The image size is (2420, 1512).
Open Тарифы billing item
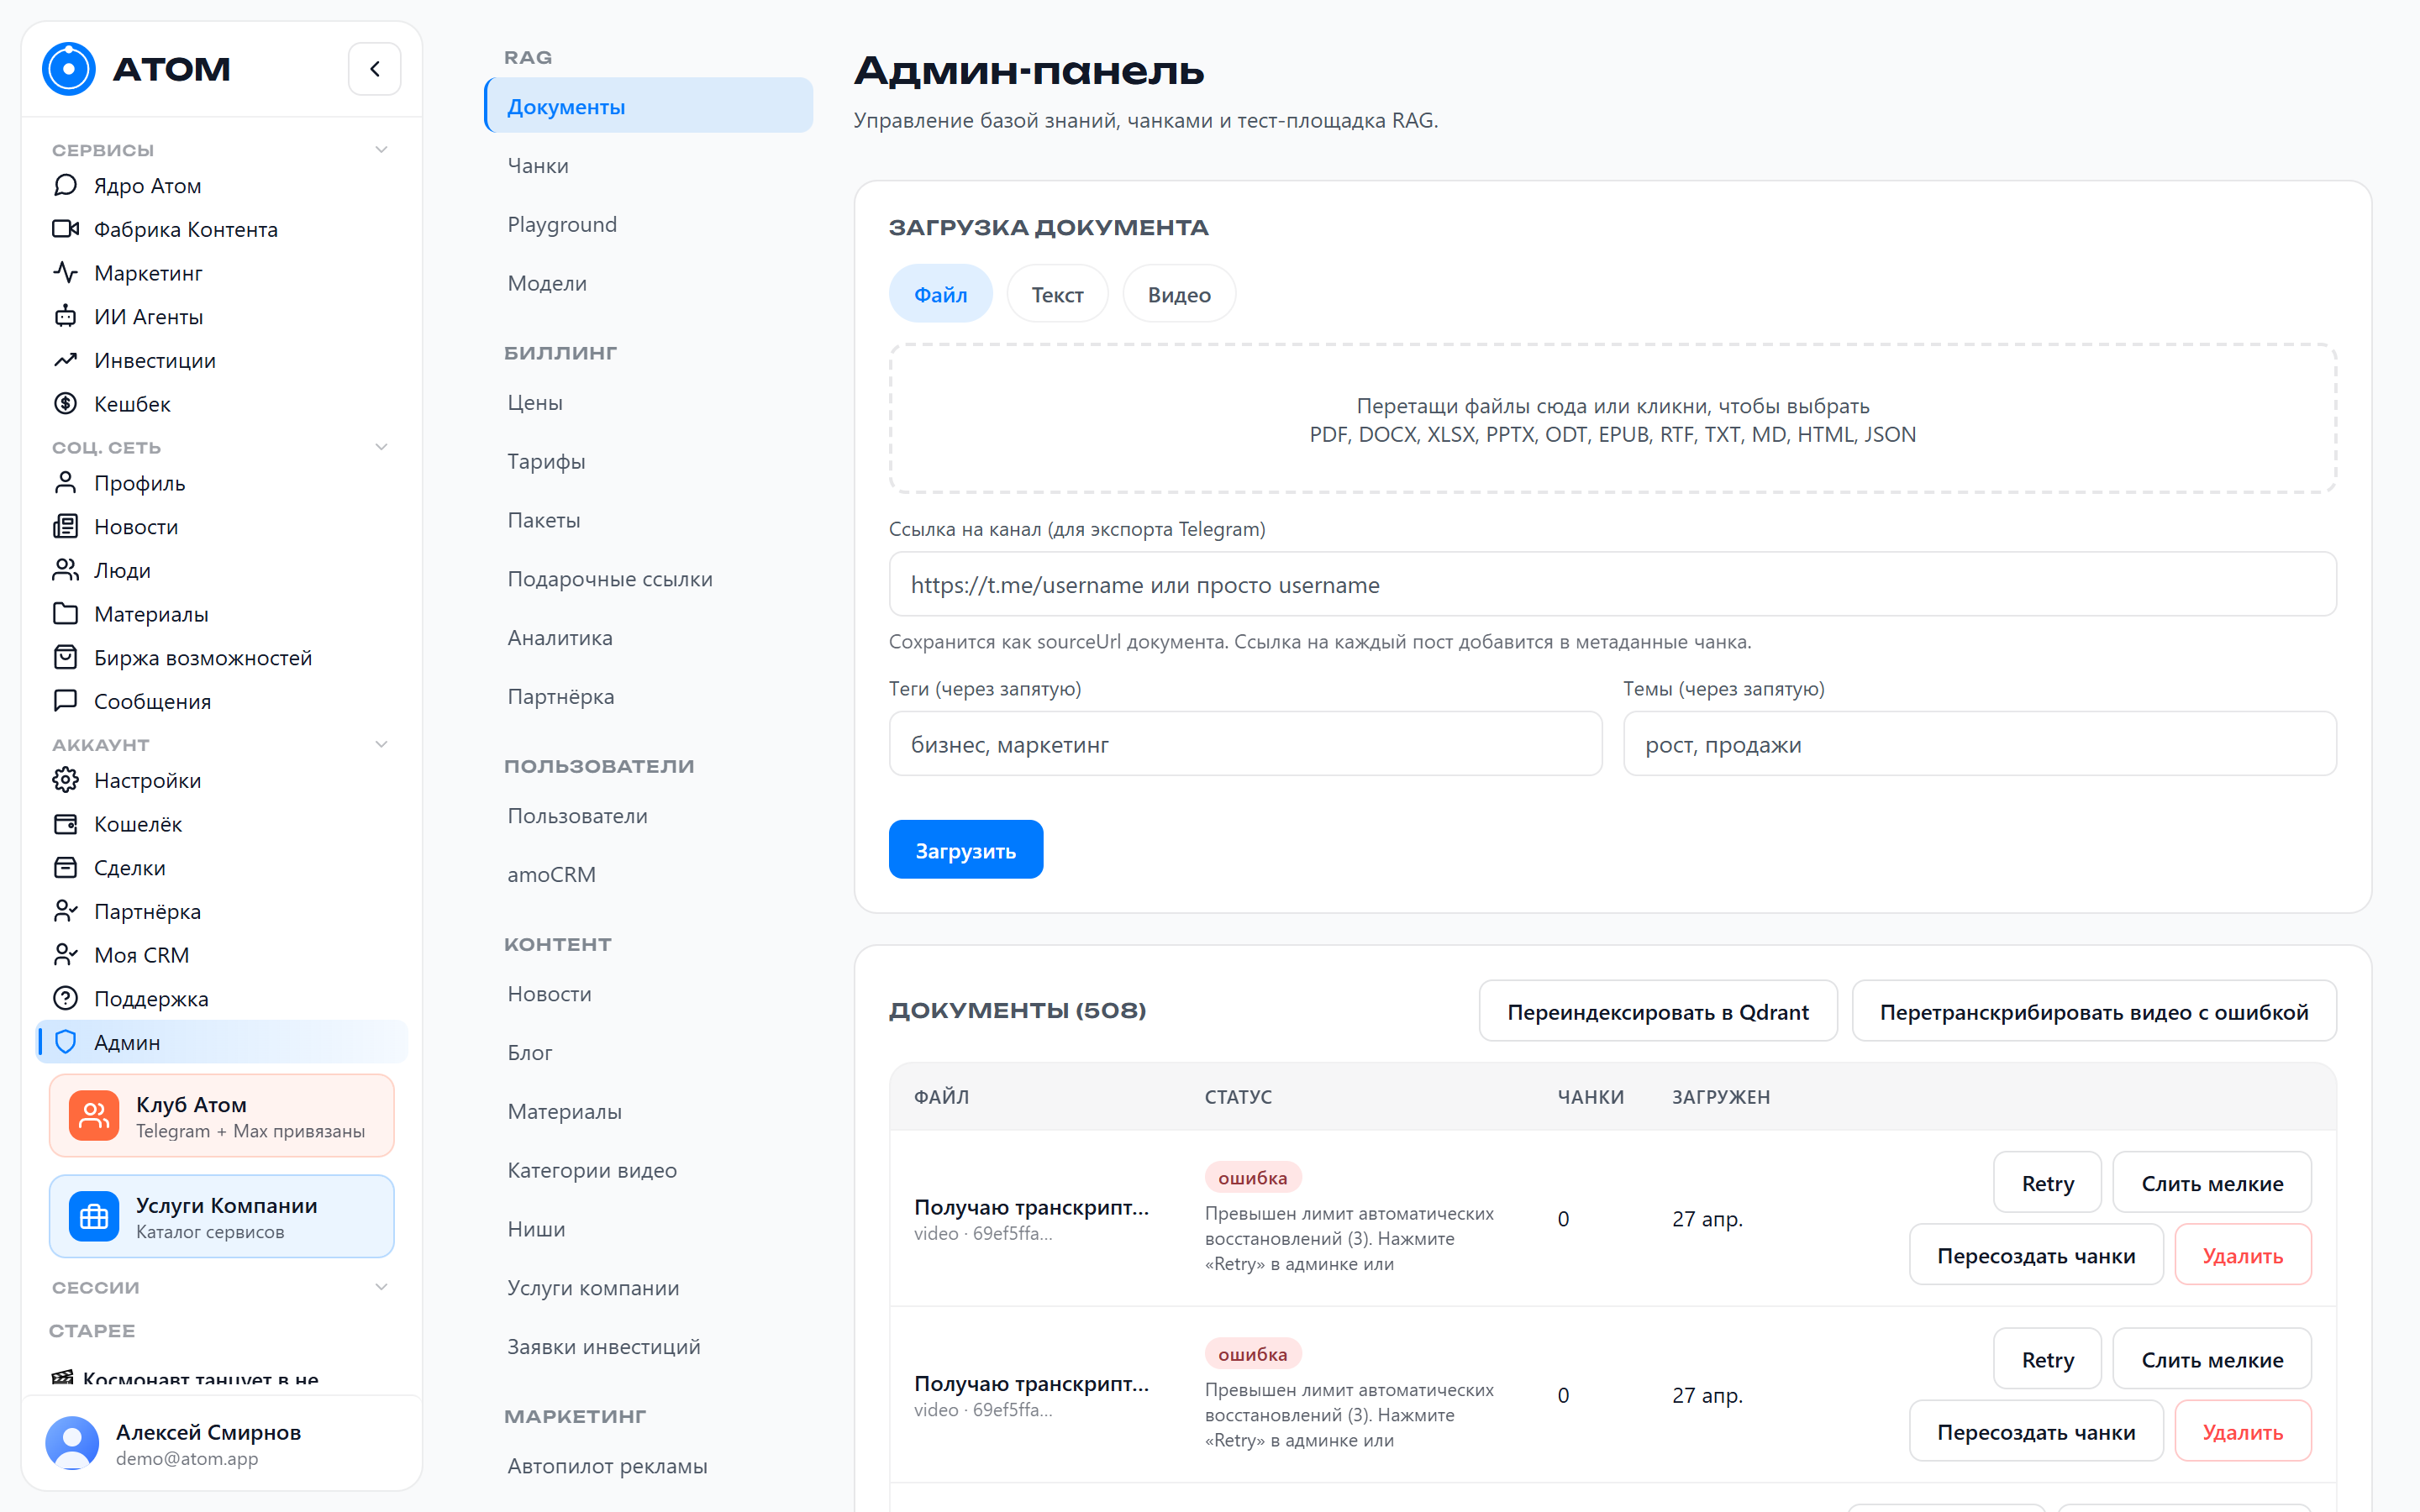[648, 461]
